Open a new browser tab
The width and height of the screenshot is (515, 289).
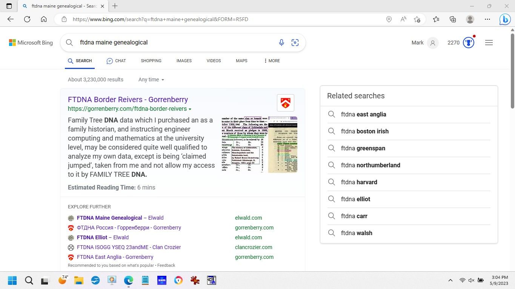(115, 6)
